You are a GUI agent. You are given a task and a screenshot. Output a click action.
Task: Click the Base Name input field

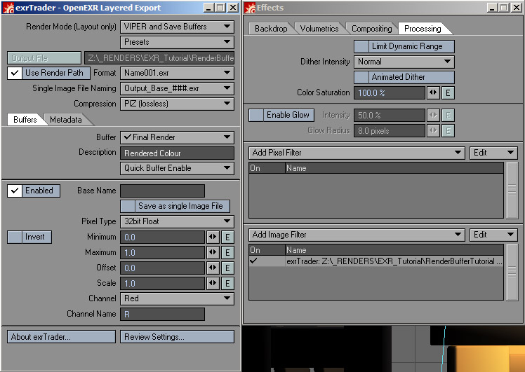pyautogui.click(x=162, y=191)
